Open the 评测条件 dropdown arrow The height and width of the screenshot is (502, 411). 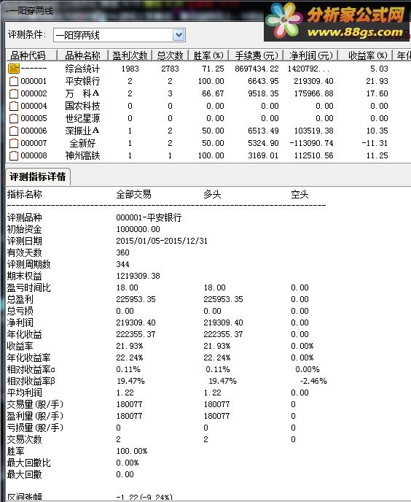click(179, 35)
